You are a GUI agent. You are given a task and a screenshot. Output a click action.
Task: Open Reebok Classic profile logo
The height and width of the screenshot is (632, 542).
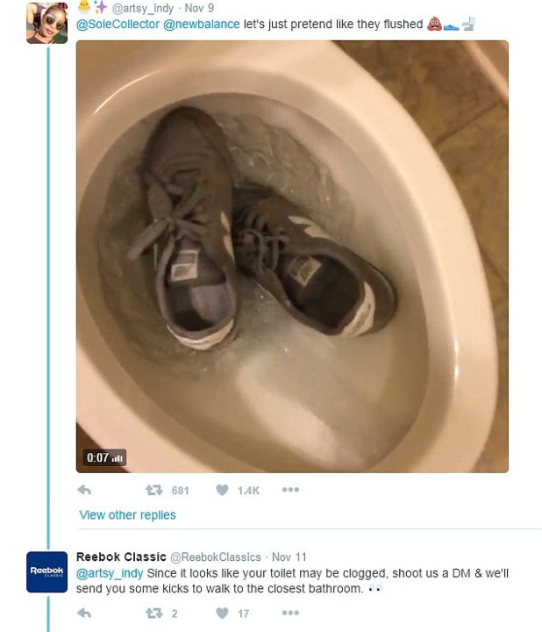pos(46,572)
